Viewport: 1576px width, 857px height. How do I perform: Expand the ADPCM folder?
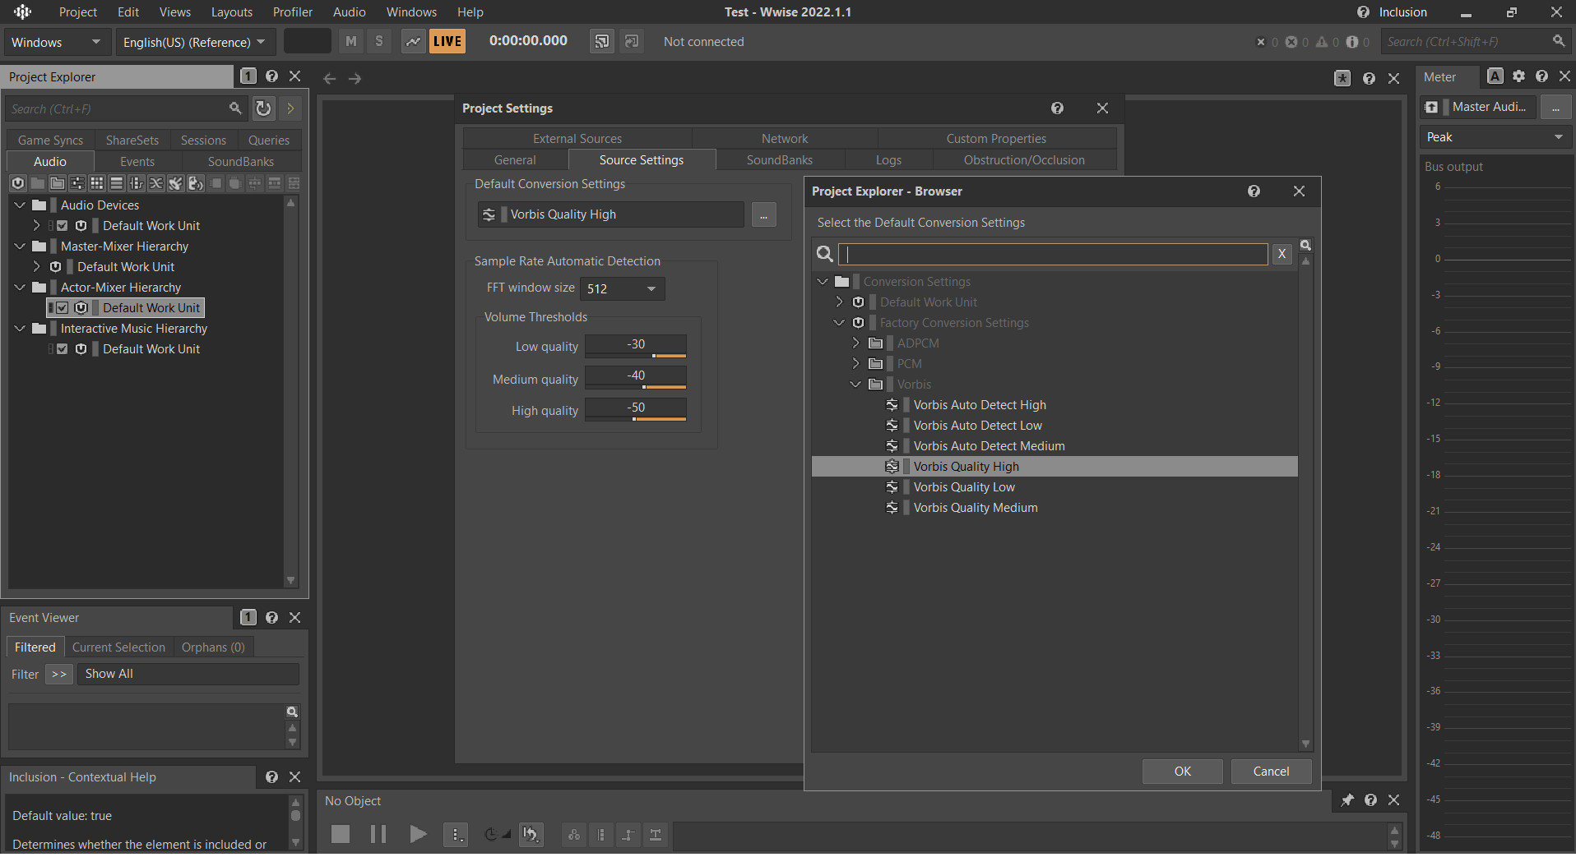click(x=855, y=343)
